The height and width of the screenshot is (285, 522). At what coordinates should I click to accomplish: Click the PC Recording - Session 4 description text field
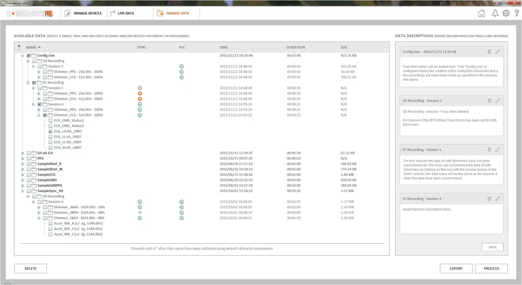452,219
